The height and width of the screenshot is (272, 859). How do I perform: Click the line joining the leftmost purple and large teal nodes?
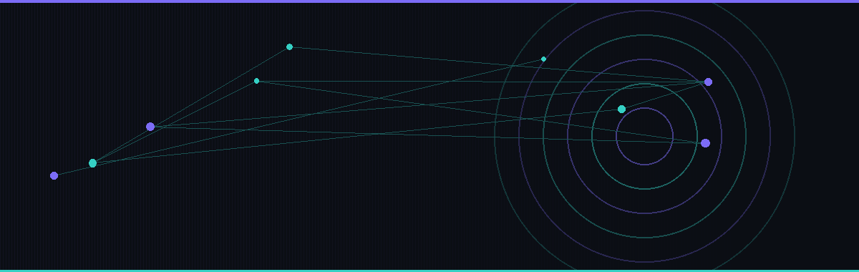tap(73, 170)
